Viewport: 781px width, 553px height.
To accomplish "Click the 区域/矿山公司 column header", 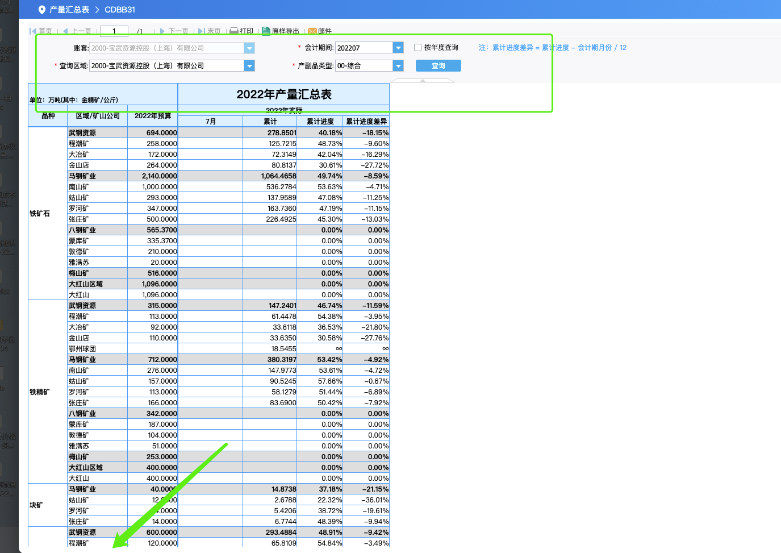I will click(98, 116).
